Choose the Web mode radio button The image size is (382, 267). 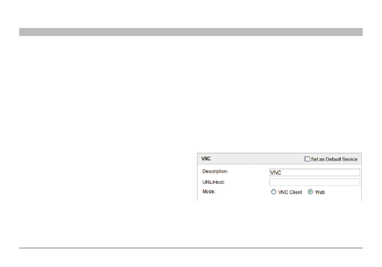310,192
